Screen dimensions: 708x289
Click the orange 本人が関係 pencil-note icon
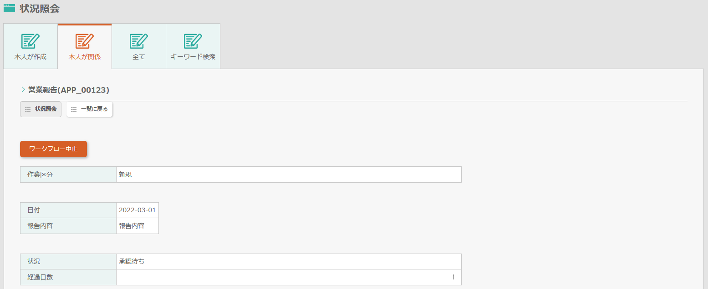coord(85,41)
